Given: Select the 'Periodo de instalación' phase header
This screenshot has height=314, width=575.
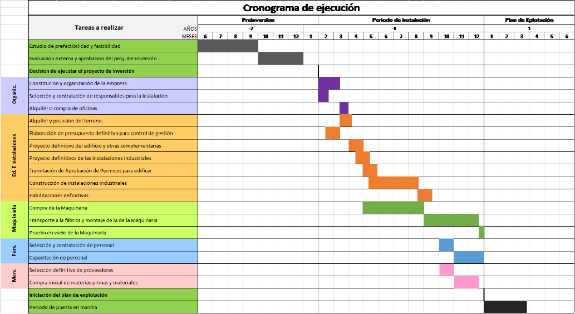Looking at the screenshot, I should click(x=401, y=20).
